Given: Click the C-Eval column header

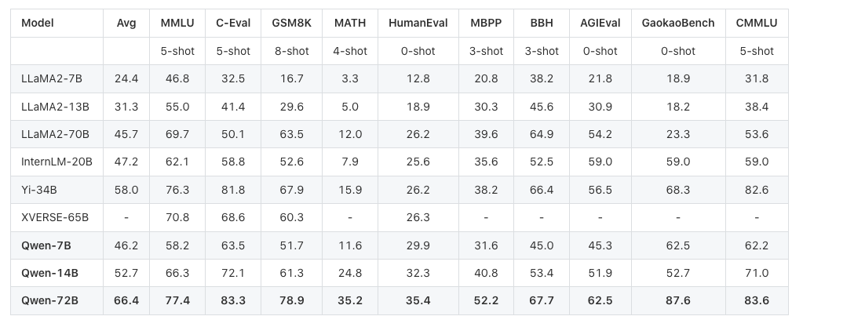Looking at the screenshot, I should pyautogui.click(x=233, y=23).
